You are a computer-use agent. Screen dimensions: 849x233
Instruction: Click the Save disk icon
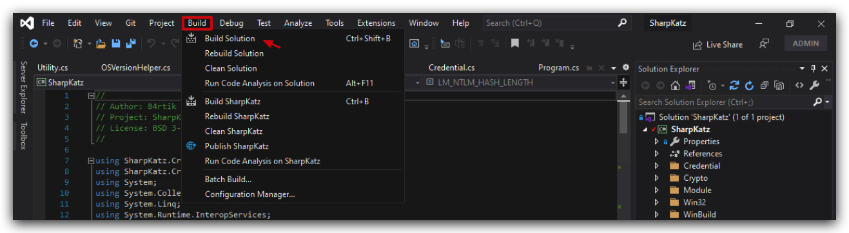pyautogui.click(x=117, y=44)
